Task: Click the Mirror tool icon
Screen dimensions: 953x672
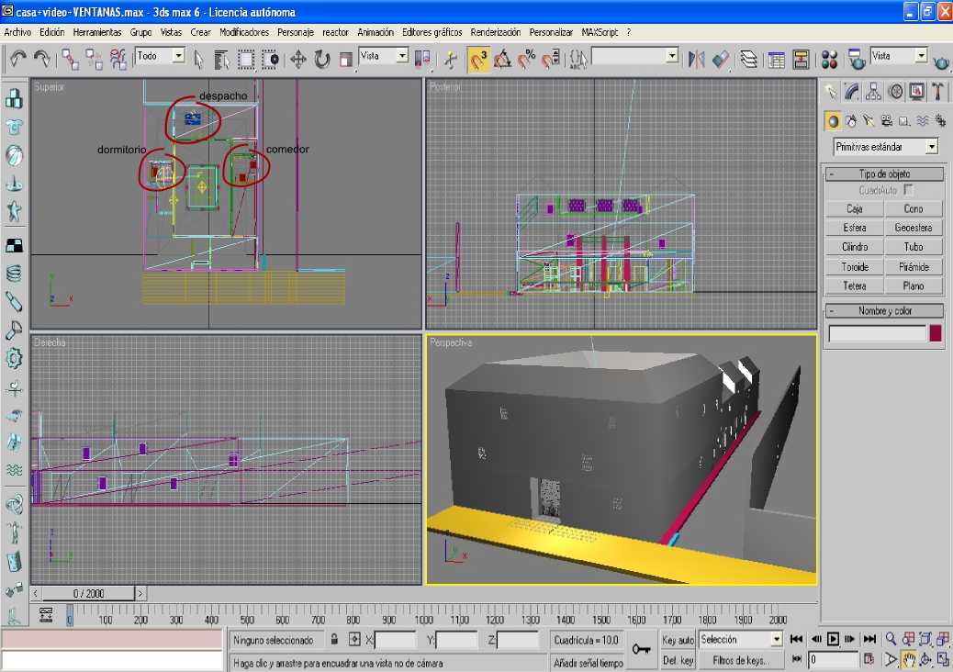Action: [696, 60]
